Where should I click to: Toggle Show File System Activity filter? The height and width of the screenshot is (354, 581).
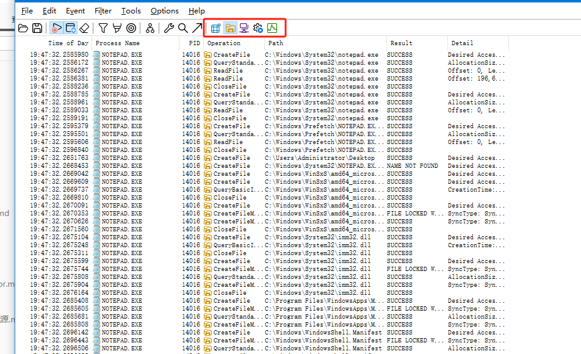tap(230, 28)
